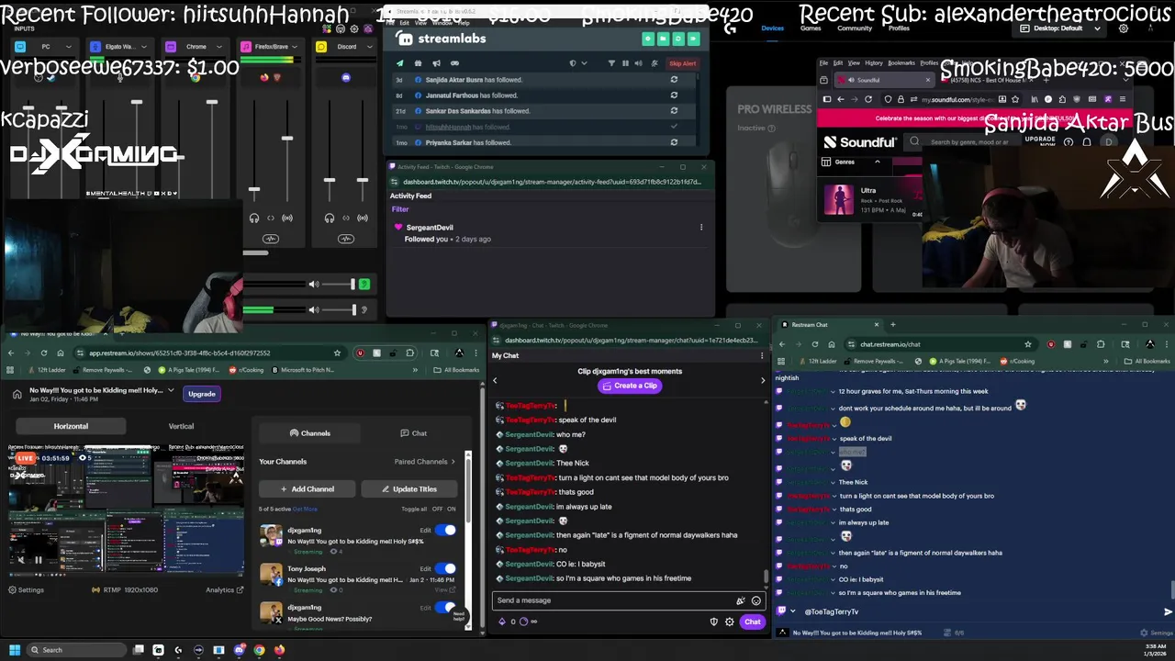Switch to the Games tab
Screen dimensions: 1175x661
tap(811, 28)
